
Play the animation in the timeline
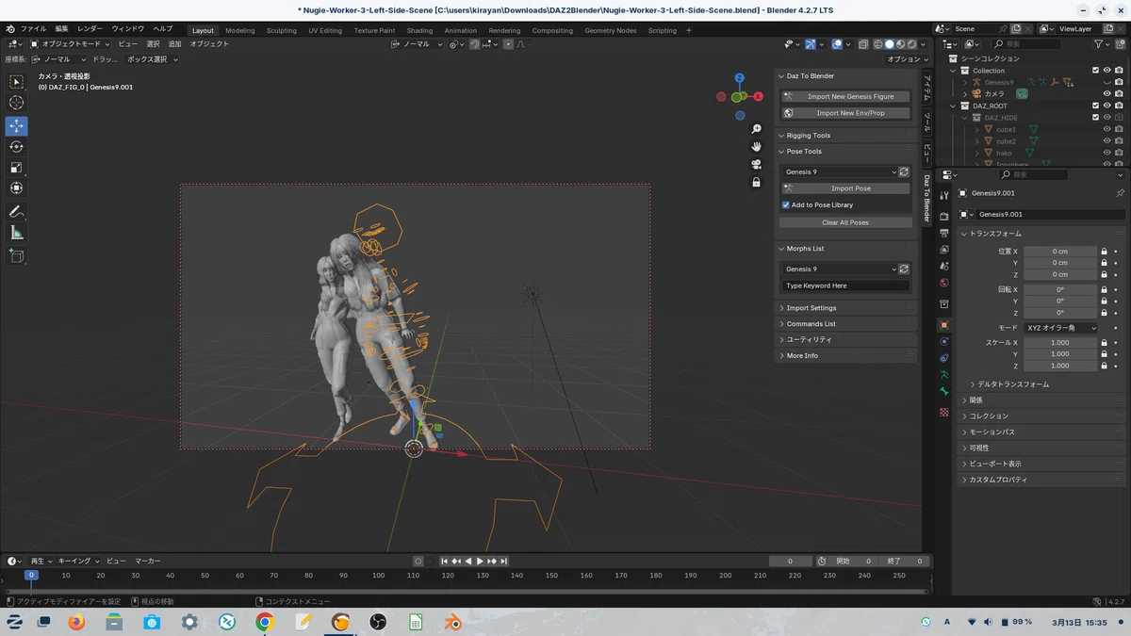point(480,562)
